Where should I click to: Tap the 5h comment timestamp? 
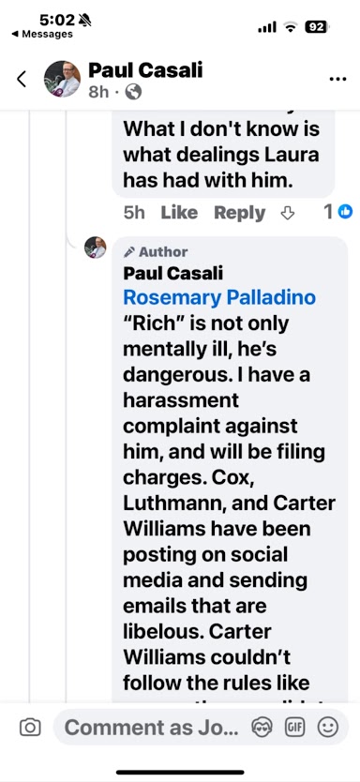[134, 213]
